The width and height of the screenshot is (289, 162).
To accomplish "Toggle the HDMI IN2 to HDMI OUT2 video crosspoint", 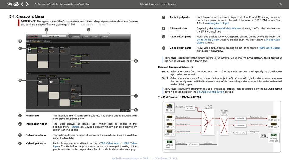I will point(43,65).
